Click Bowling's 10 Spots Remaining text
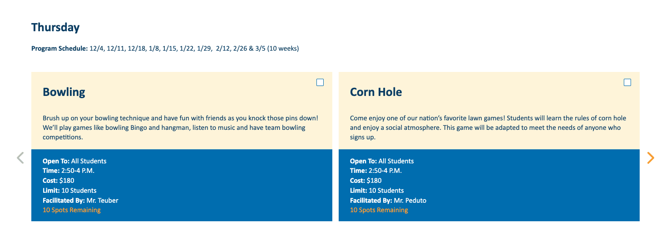Image resolution: width=666 pixels, height=238 pixels. click(x=72, y=210)
